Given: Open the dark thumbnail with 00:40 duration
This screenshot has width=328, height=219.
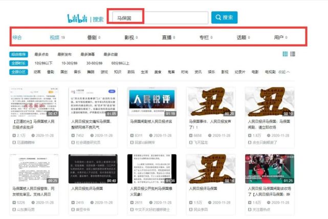Looking at the screenshot, I should pos(93,169).
